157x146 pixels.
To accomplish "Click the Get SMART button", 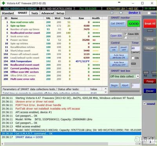I will click(118, 24).
